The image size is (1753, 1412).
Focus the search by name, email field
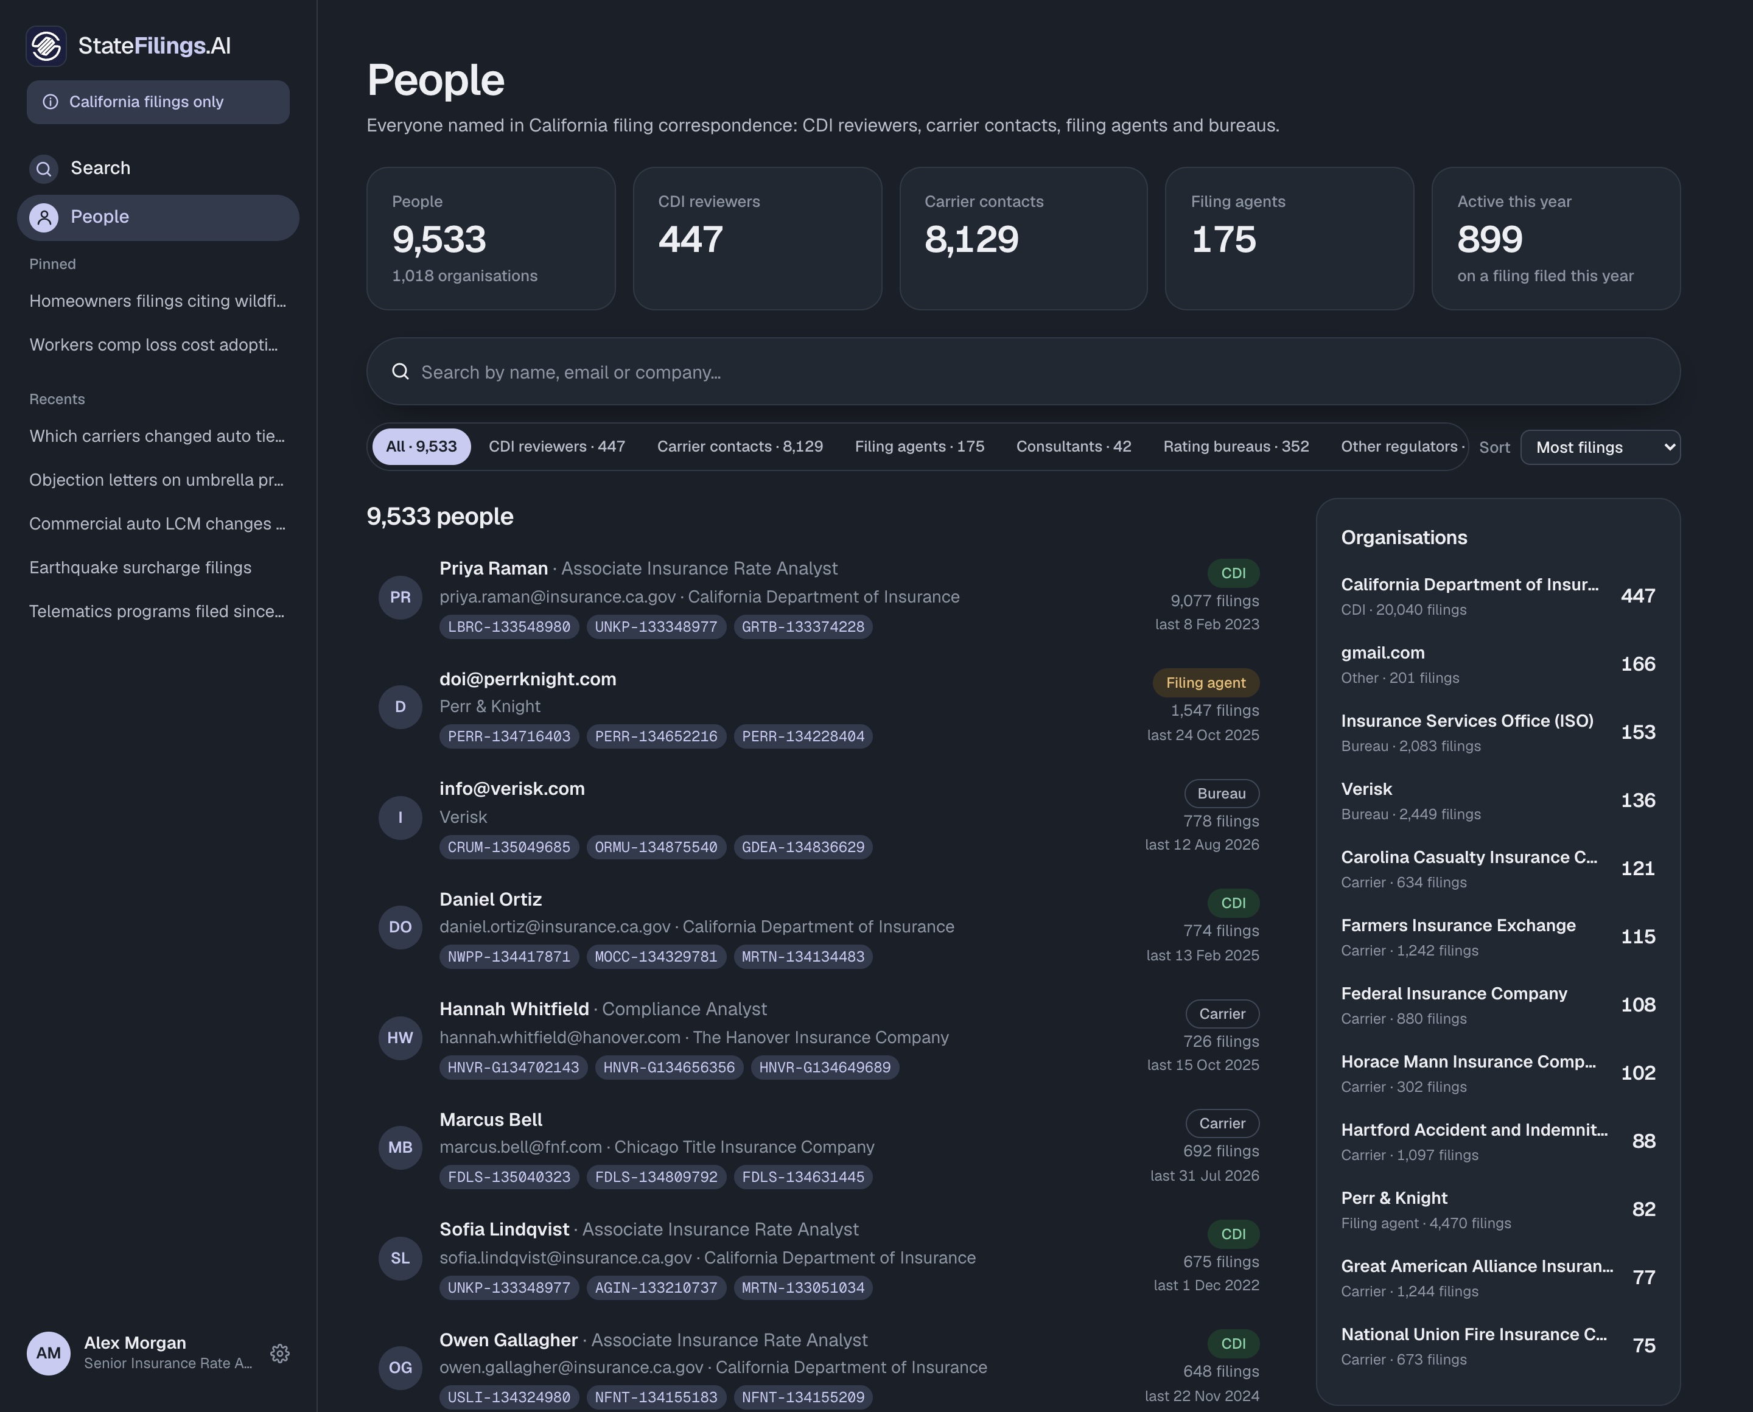1023,372
